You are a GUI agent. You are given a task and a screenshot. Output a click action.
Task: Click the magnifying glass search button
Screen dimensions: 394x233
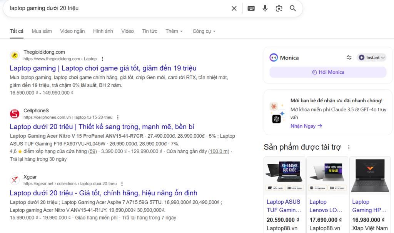tap(293, 8)
